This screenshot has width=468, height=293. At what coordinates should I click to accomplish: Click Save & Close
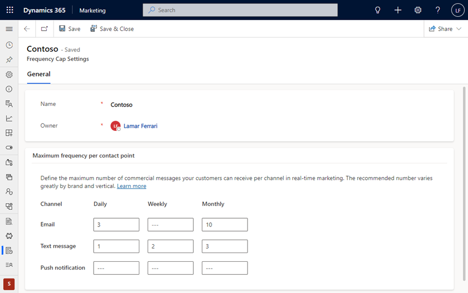pyautogui.click(x=112, y=29)
